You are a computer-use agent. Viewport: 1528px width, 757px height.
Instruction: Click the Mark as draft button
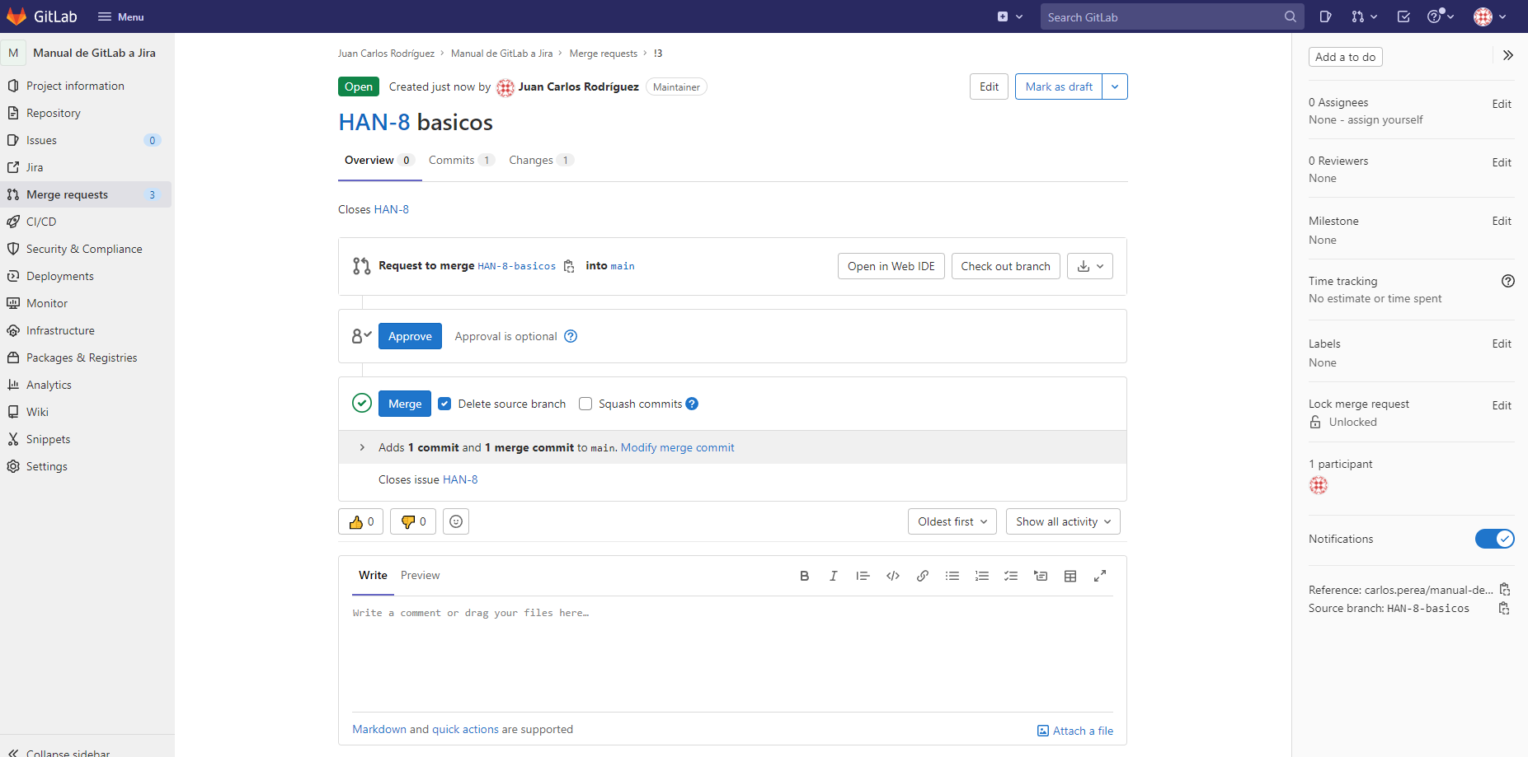1059,86
